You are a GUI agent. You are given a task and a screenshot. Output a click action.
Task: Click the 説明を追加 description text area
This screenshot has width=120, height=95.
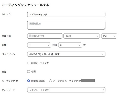[66, 25]
